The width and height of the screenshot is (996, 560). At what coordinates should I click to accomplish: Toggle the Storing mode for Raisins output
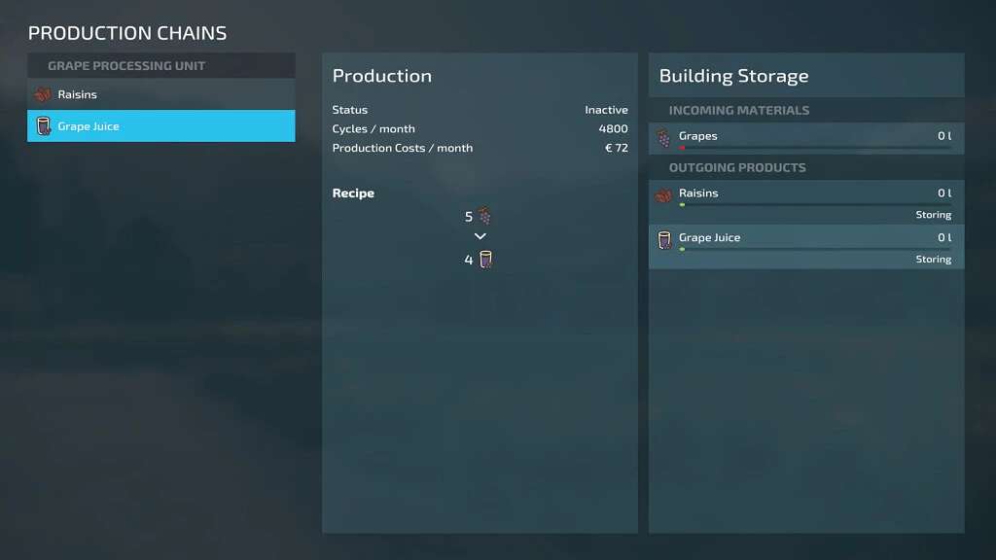933,215
